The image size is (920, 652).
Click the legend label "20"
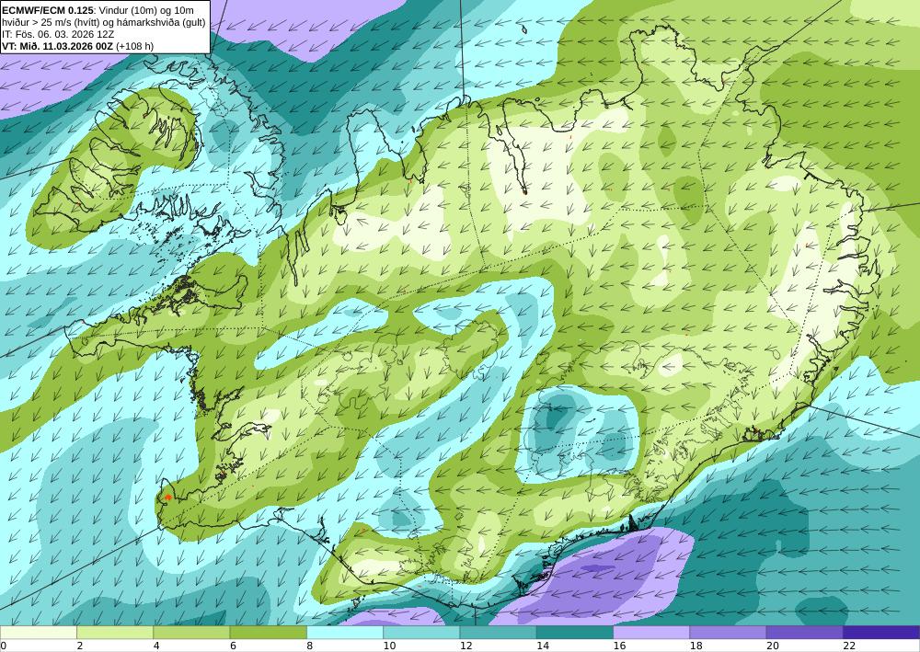(x=773, y=646)
